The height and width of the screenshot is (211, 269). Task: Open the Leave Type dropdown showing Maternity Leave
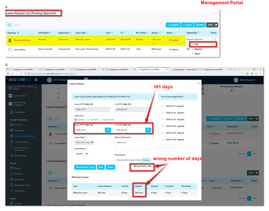click(x=84, y=142)
